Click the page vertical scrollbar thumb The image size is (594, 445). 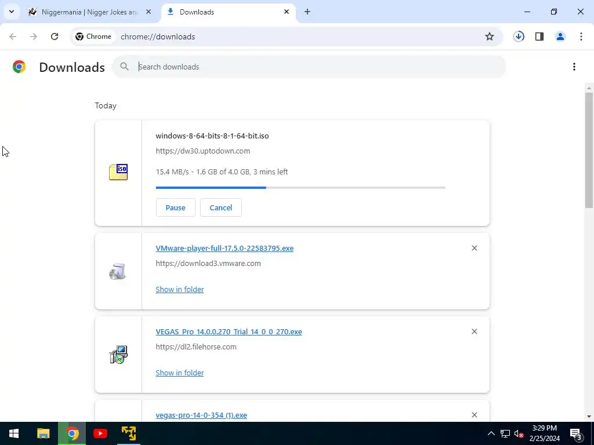pyautogui.click(x=589, y=150)
